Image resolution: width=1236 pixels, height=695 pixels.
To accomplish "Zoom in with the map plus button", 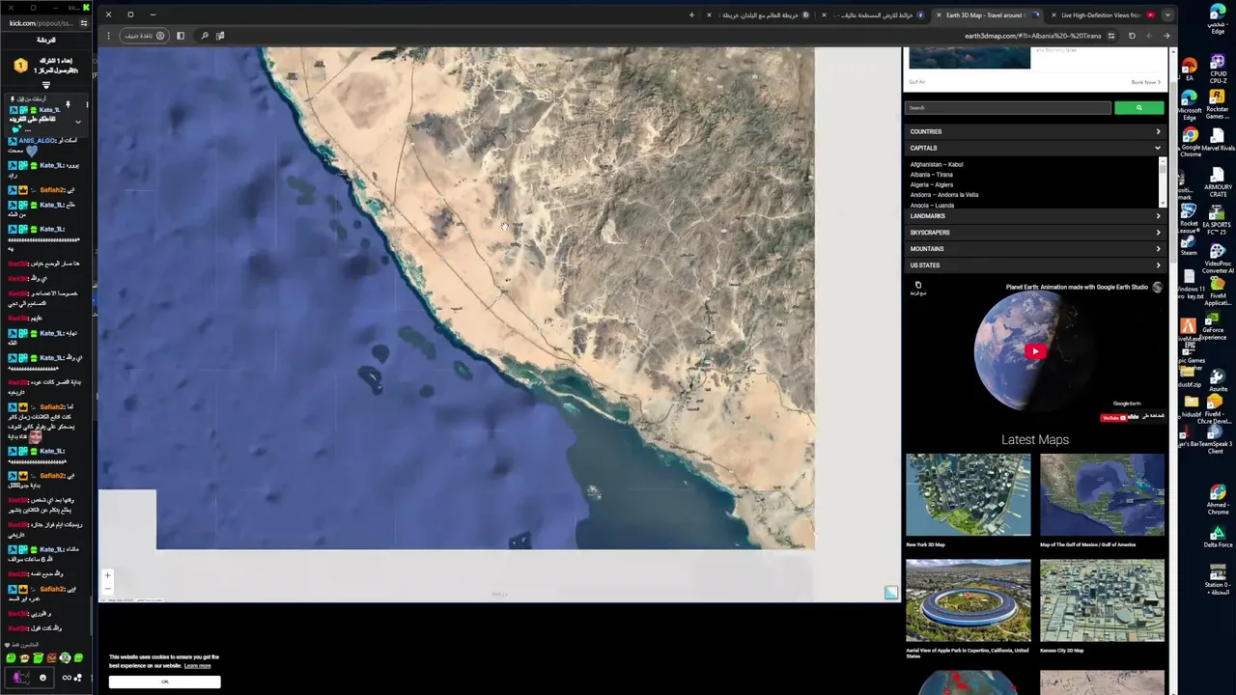I will click(107, 575).
